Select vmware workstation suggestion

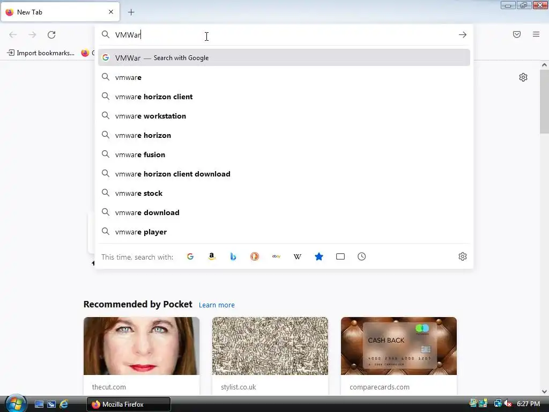(x=284, y=116)
